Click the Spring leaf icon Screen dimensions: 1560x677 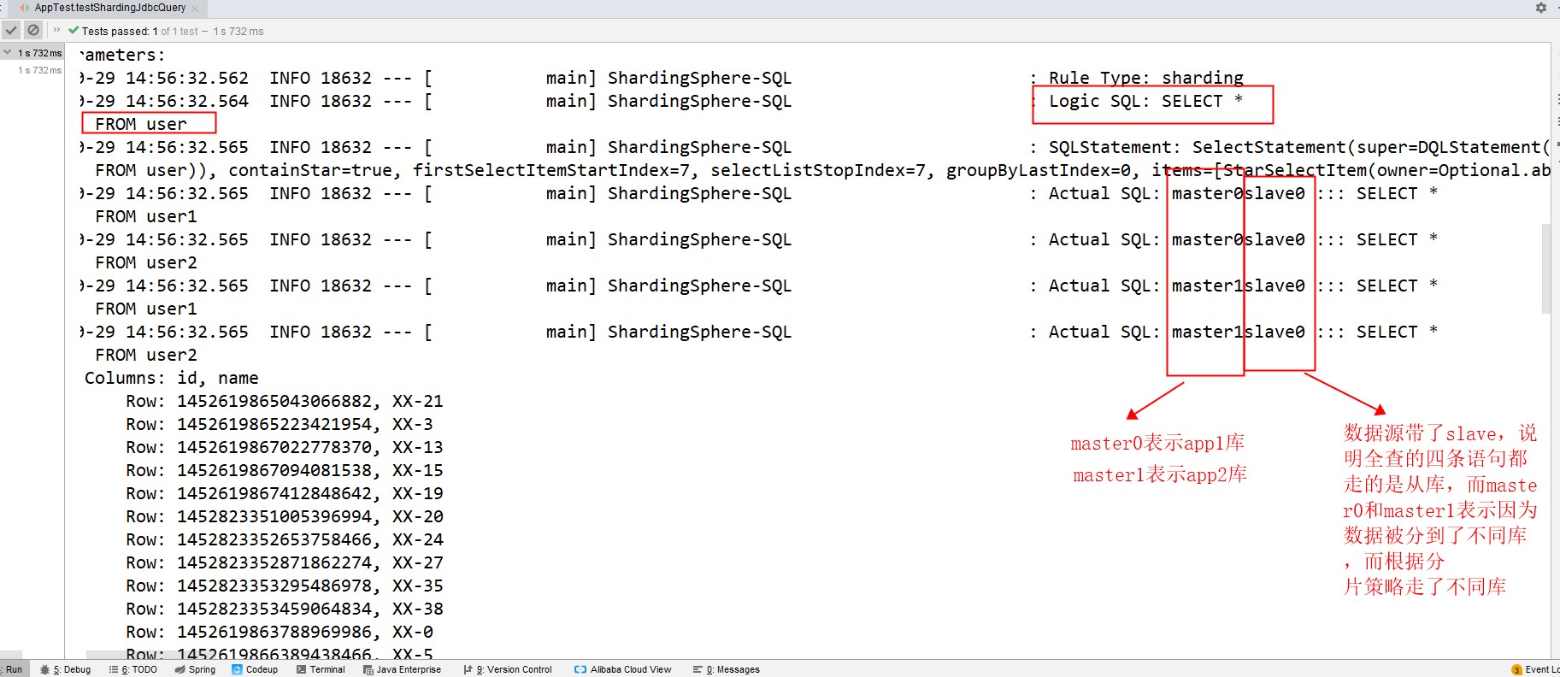click(x=180, y=669)
